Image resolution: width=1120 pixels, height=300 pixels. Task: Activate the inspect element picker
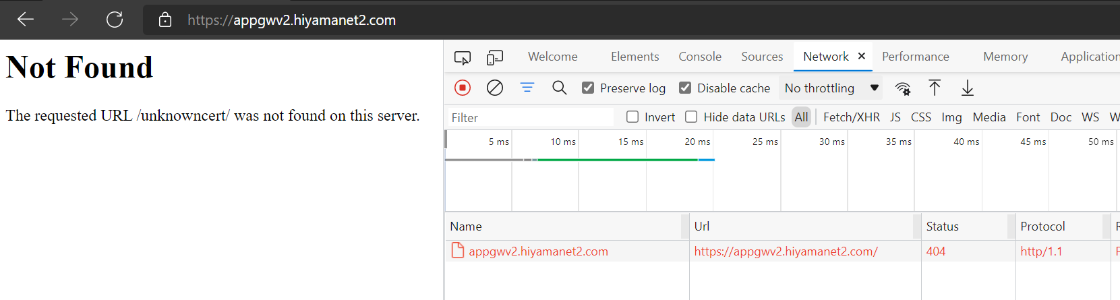coord(463,57)
